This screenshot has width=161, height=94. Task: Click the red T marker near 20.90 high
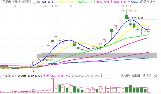tap(123, 11)
